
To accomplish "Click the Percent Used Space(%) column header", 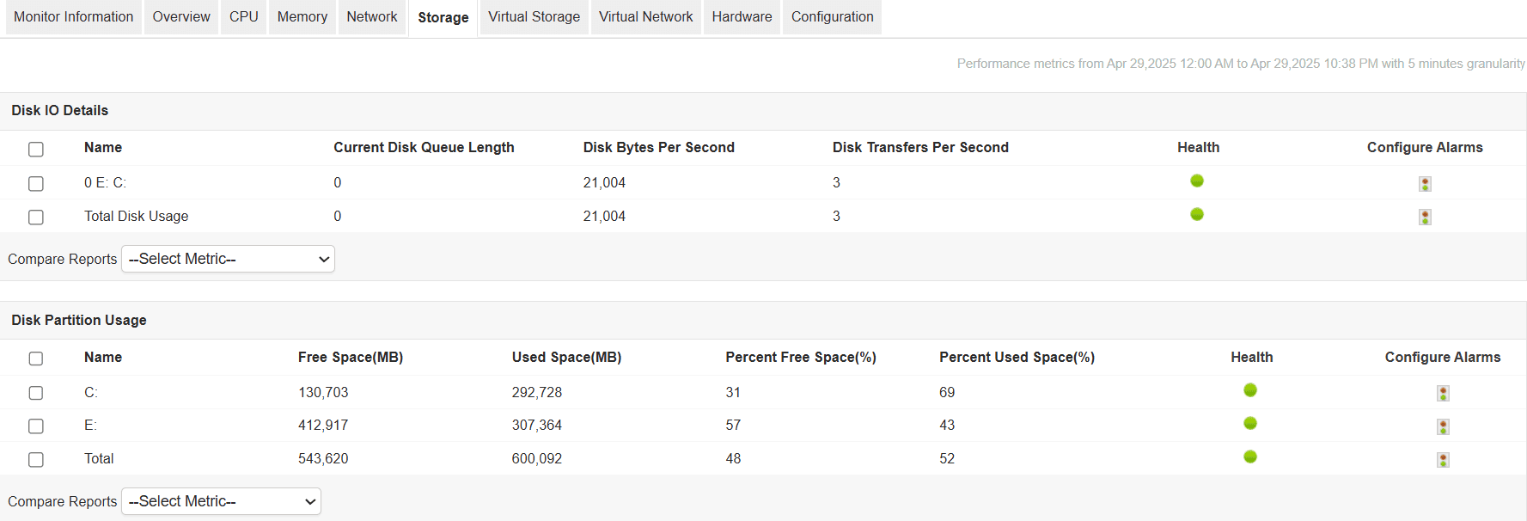I will click(1017, 358).
